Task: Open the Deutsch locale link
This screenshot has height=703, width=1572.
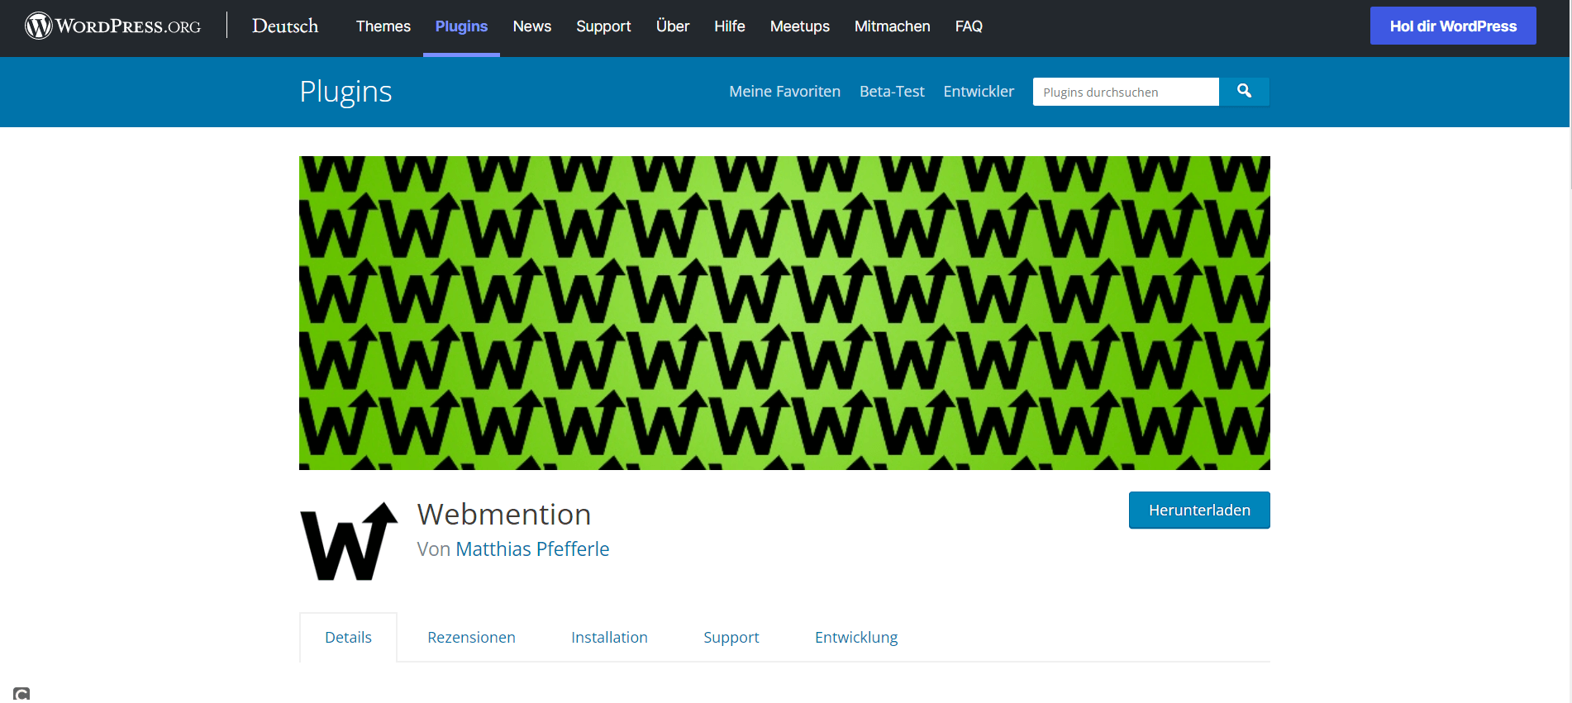Action: (285, 26)
